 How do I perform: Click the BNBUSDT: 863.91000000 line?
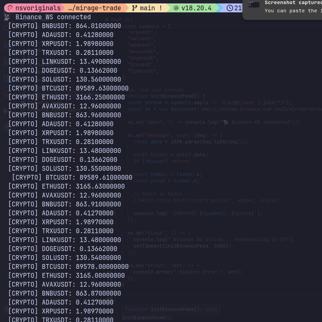64,204
